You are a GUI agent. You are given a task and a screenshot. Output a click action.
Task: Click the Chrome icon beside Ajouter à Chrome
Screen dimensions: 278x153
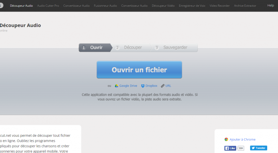point(226,139)
